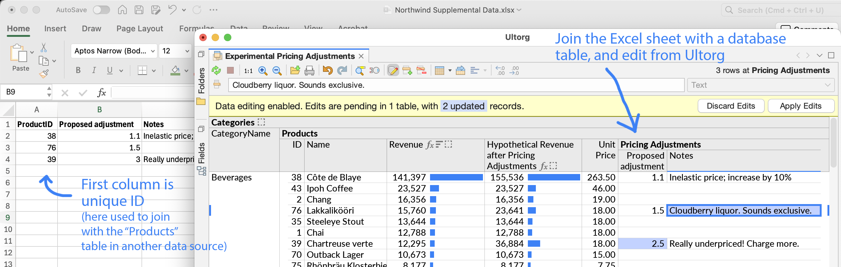841x267 pixels.
Task: Click the search-and-replace icon in Ultorg toolbar
Action: pos(374,70)
